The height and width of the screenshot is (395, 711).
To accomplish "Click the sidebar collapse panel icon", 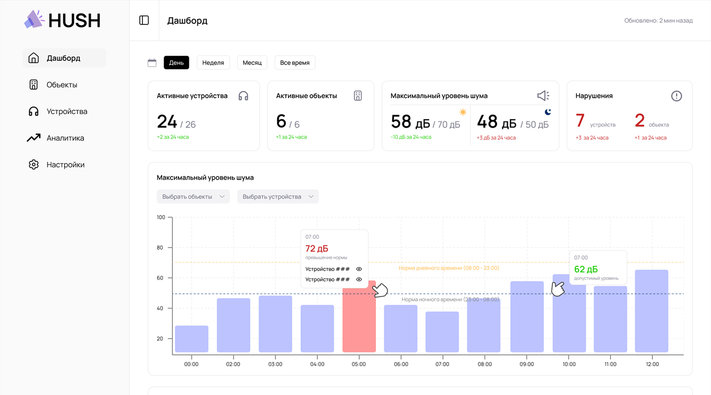I will (144, 20).
